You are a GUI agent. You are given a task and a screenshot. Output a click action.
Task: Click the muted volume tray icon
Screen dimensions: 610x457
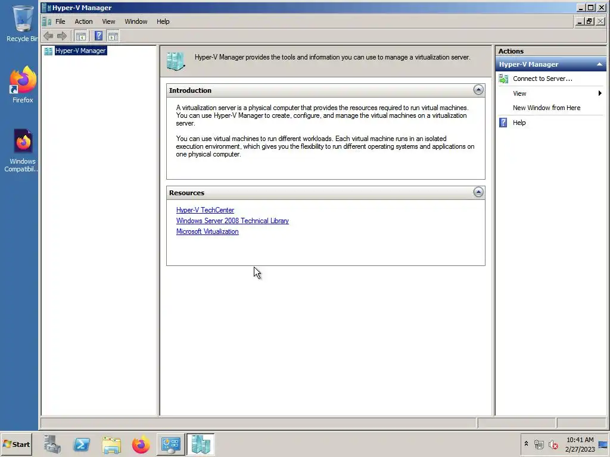point(553,444)
